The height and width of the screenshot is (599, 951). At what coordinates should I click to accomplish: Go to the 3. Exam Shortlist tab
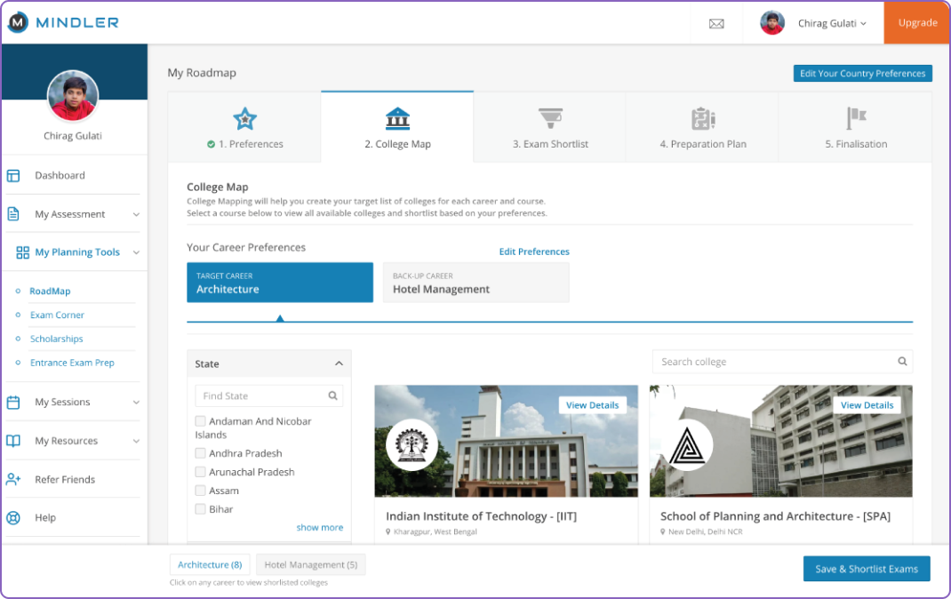tap(550, 127)
